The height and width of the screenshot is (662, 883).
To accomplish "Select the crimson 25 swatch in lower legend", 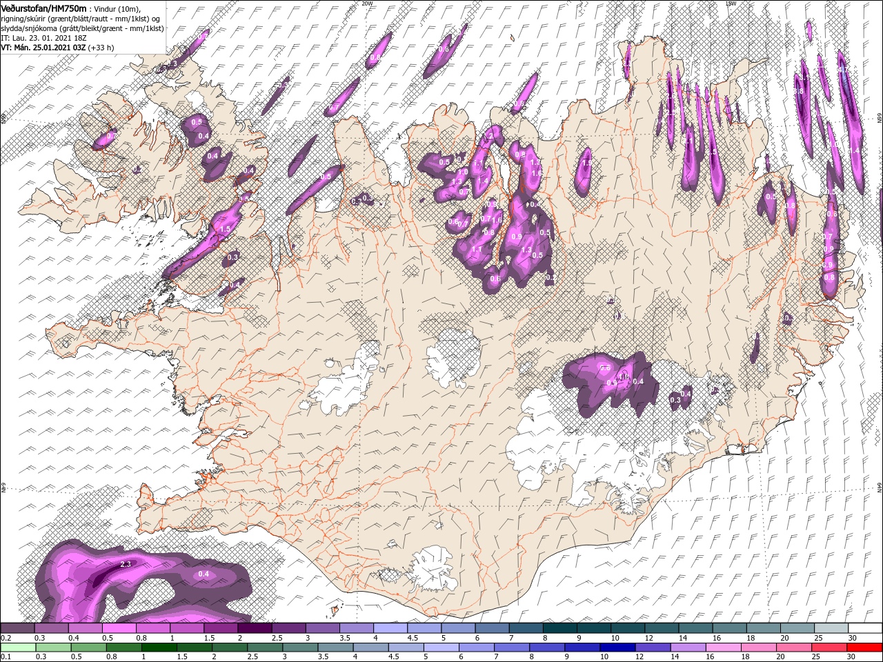I will click(x=829, y=647).
